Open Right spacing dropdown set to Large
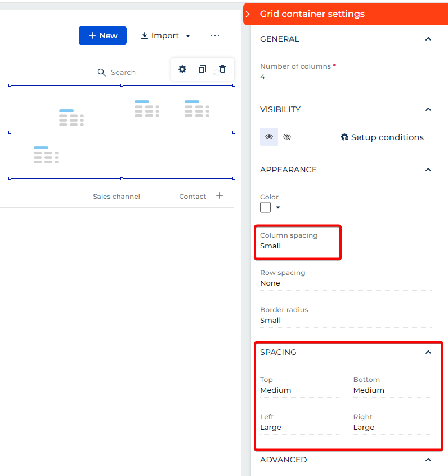The width and height of the screenshot is (448, 476). [x=392, y=423]
